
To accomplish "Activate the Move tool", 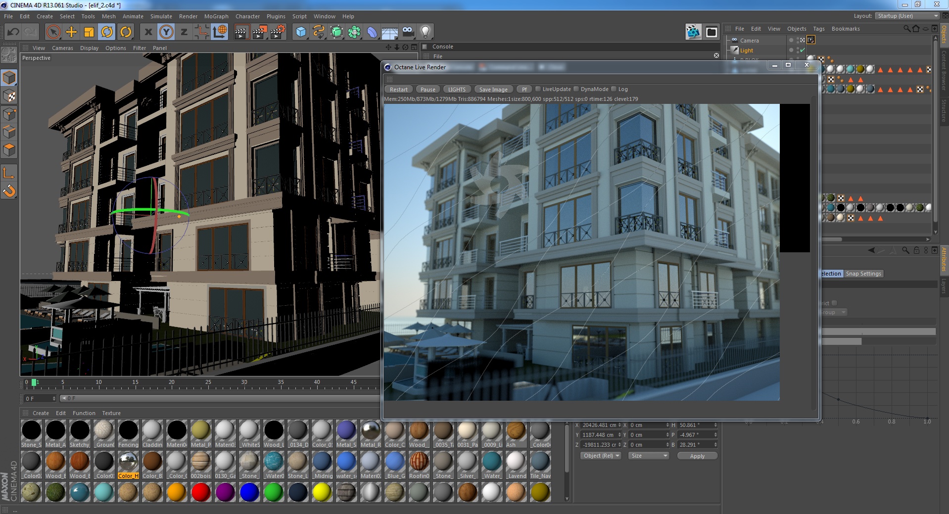I will click(x=71, y=32).
